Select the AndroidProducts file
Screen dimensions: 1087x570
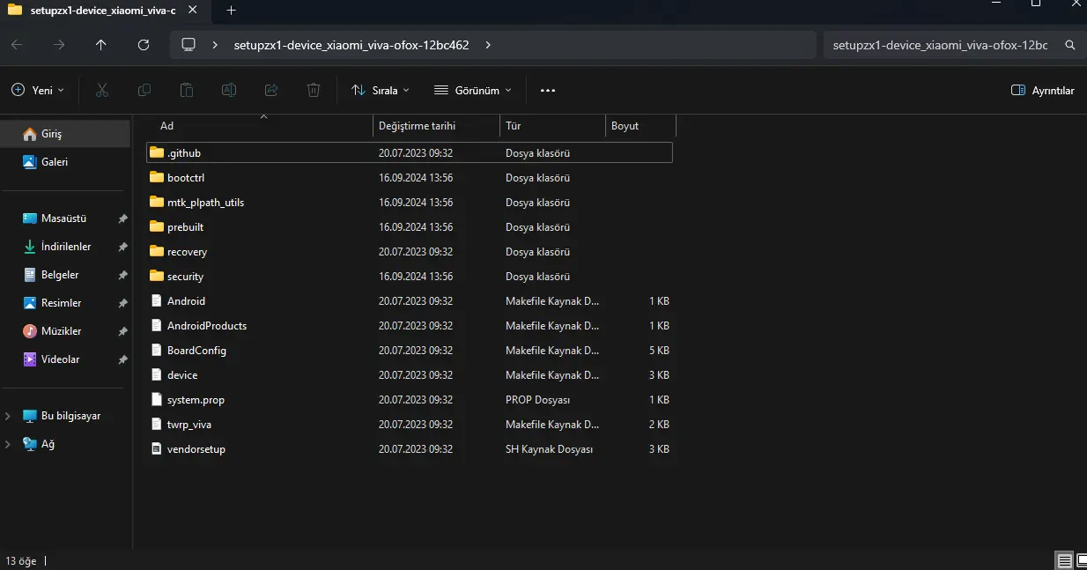pyautogui.click(x=410, y=325)
